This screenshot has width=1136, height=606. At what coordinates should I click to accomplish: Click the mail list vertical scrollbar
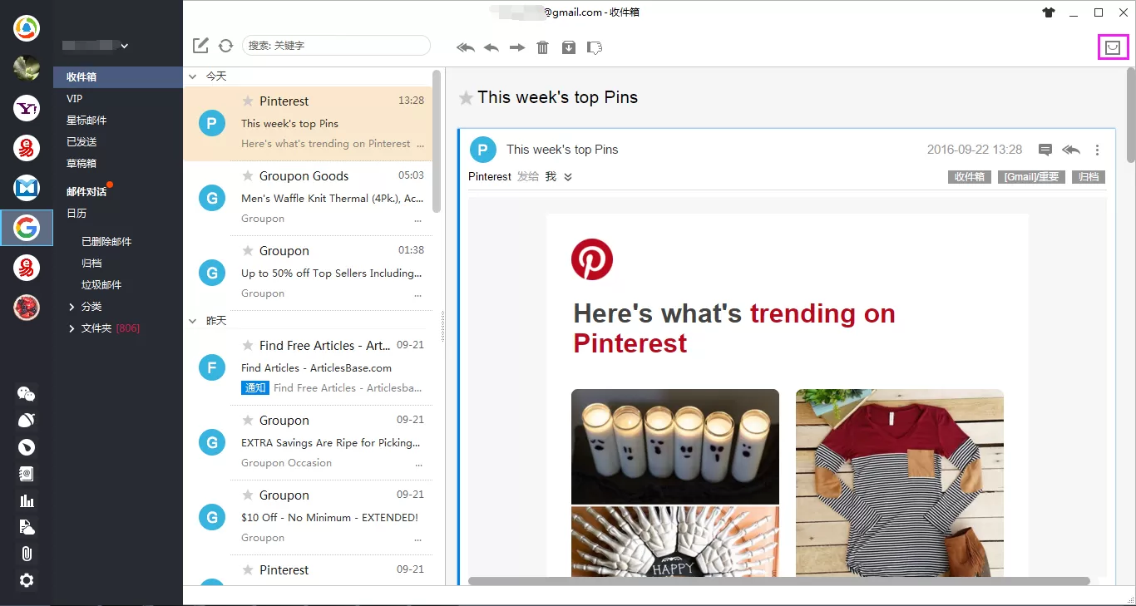pos(437,141)
